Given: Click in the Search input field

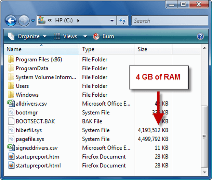Looking at the screenshot, I should pos(168,21).
